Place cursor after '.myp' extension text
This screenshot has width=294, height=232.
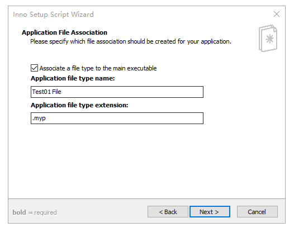pyautogui.click(x=46, y=118)
